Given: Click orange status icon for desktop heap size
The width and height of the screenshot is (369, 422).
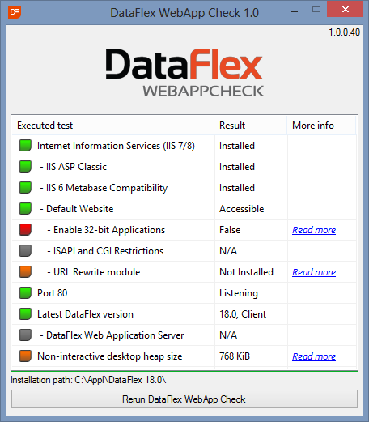Looking at the screenshot, I should [25, 356].
